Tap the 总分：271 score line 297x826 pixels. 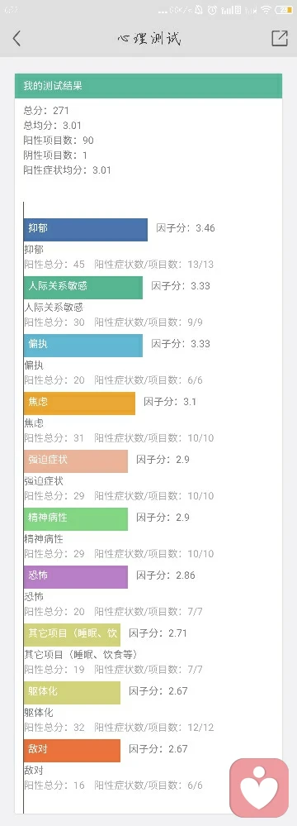[x=46, y=111]
